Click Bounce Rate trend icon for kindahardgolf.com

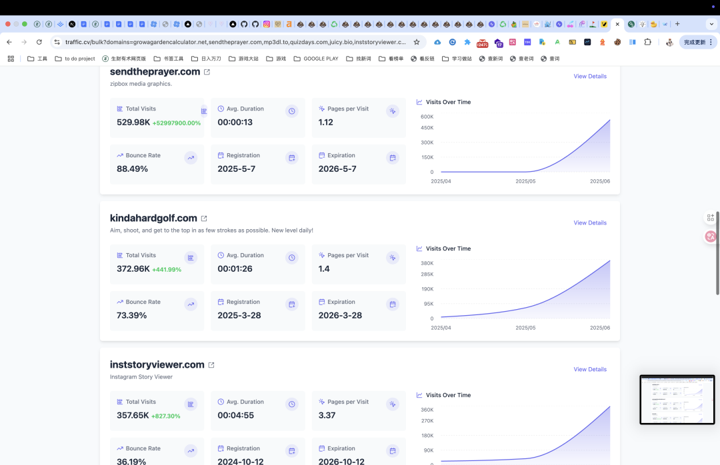pos(191,304)
